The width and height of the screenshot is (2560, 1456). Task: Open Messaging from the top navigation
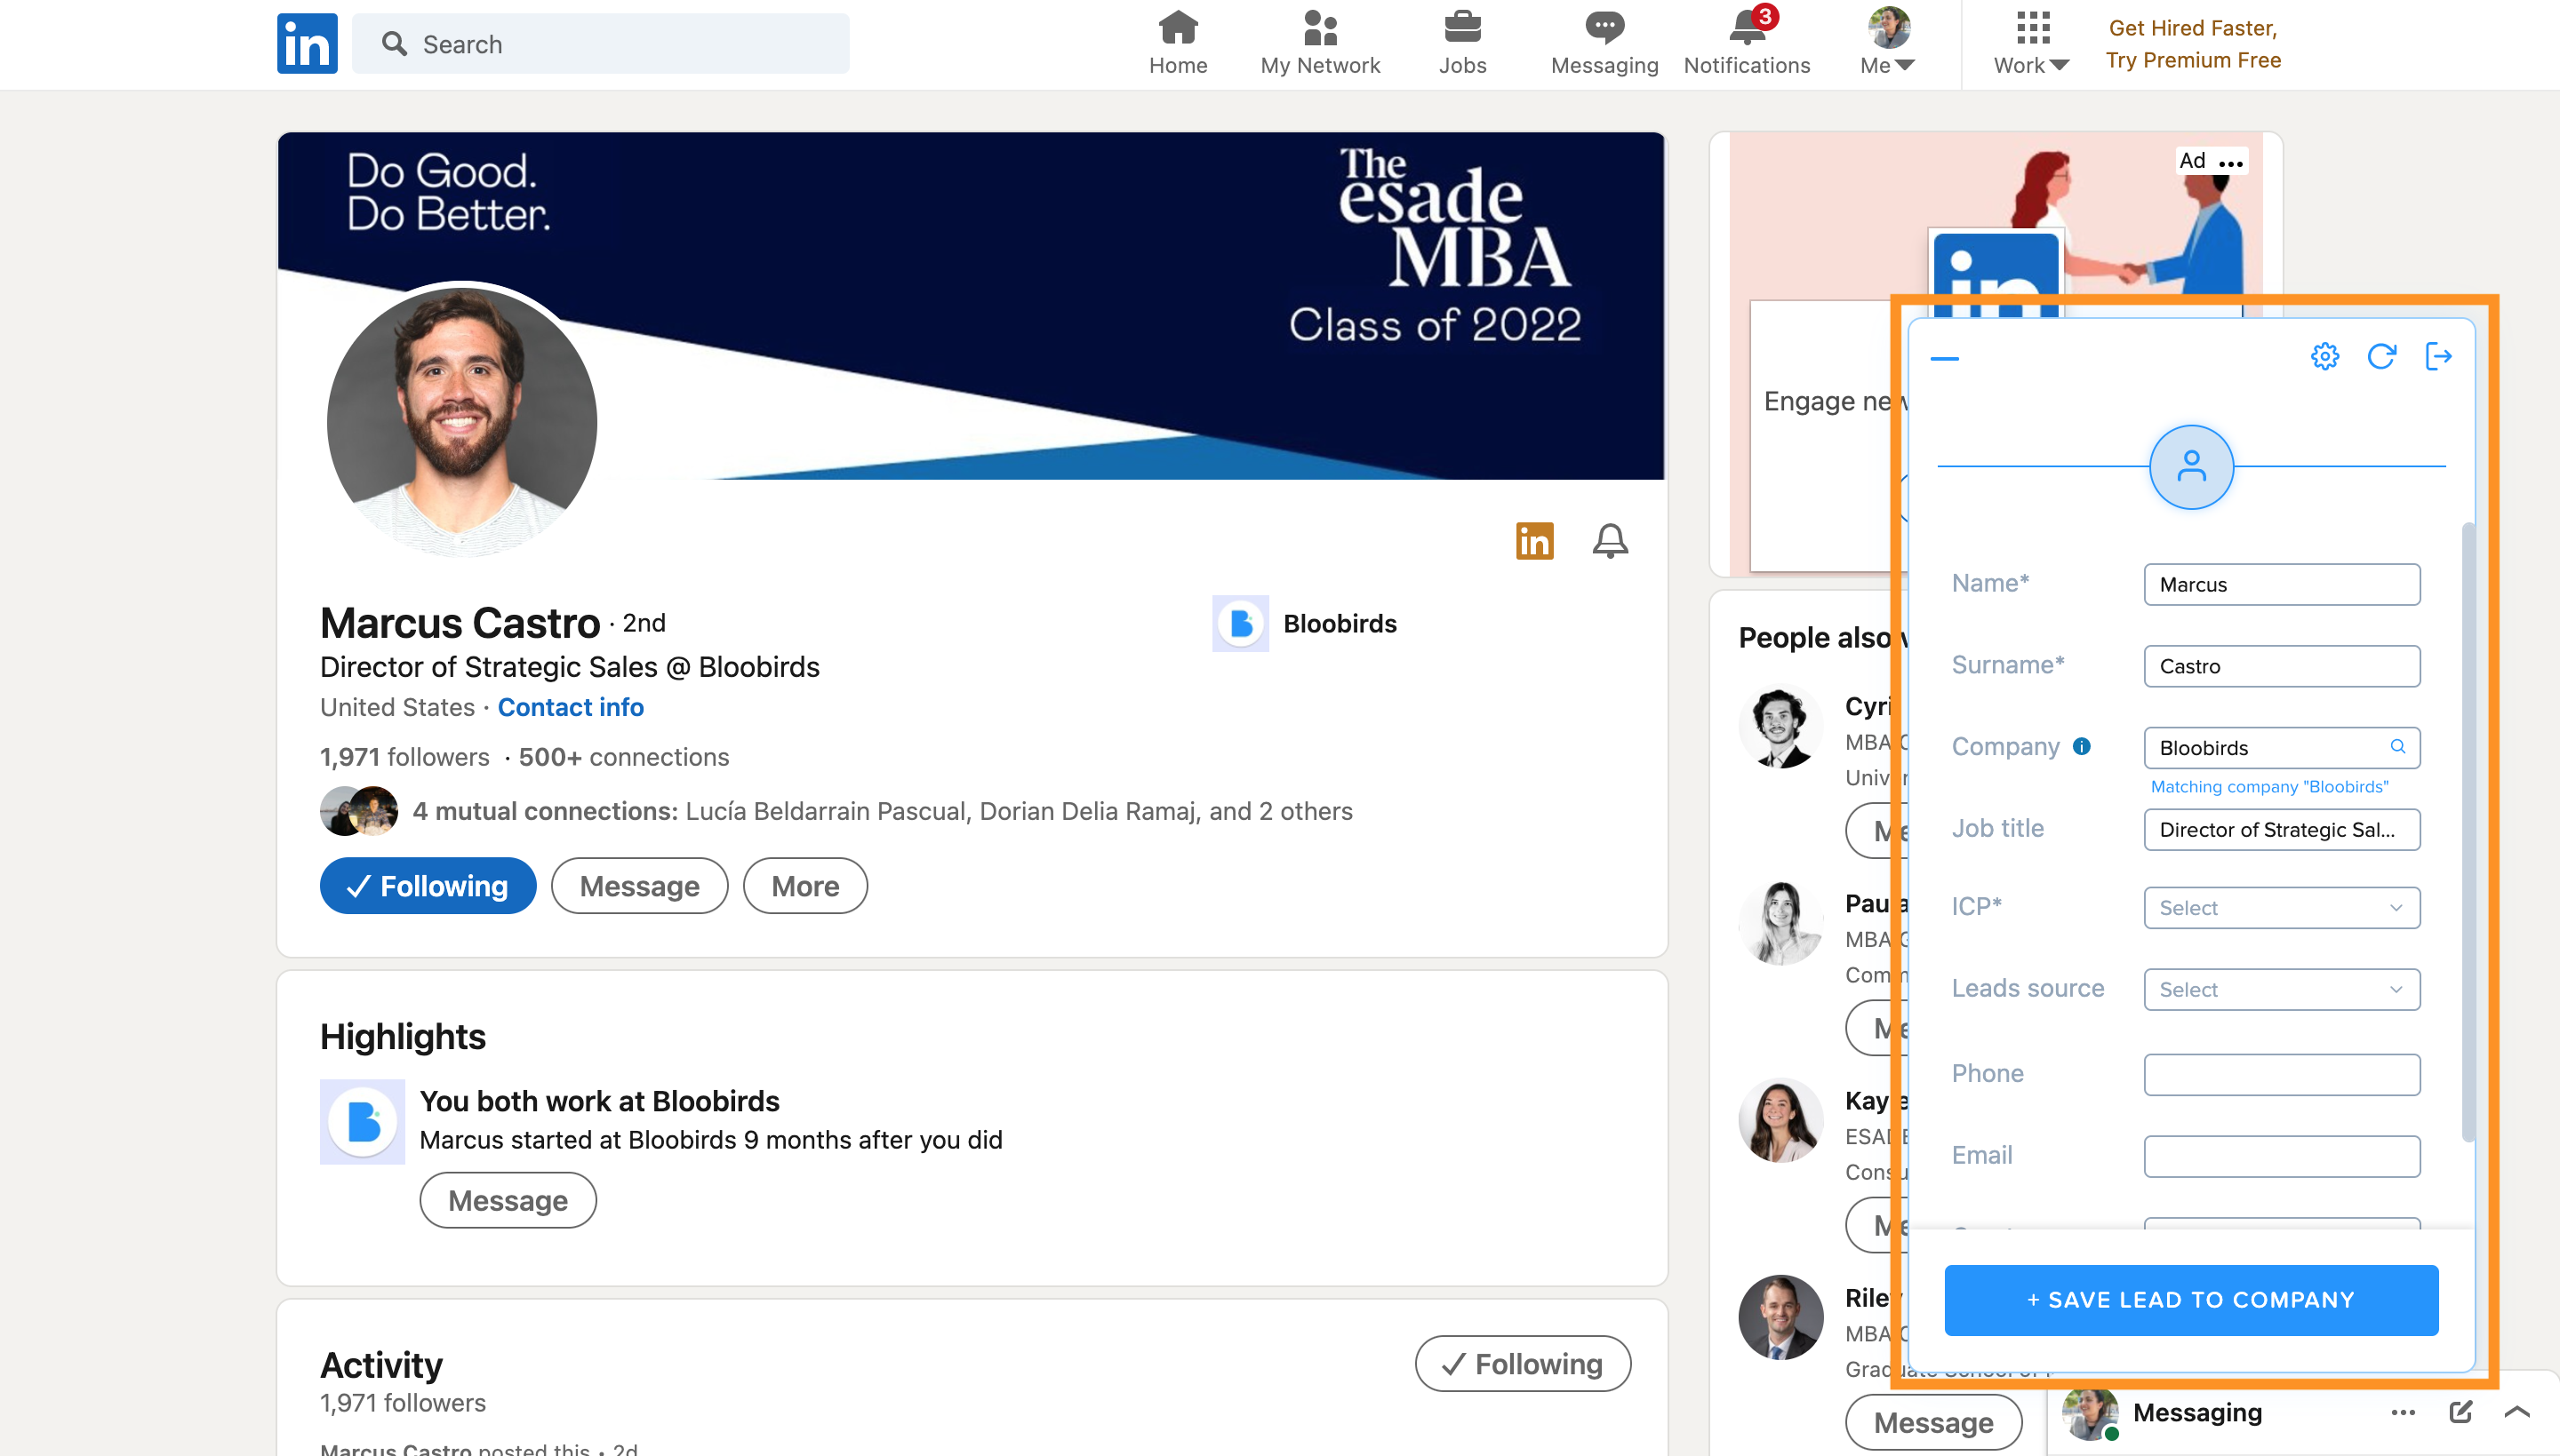[1604, 44]
